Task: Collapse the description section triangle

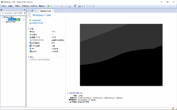Action: click(28, 57)
